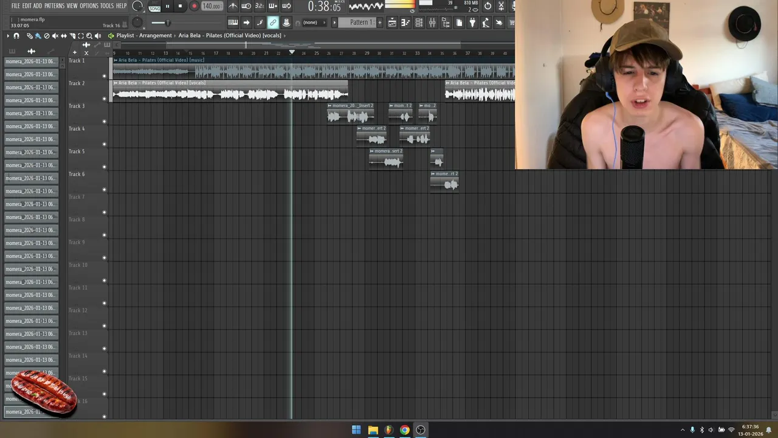Screen dimensions: 778x438
Task: Toggle loop recording icon in toolbar
Action: point(286,6)
